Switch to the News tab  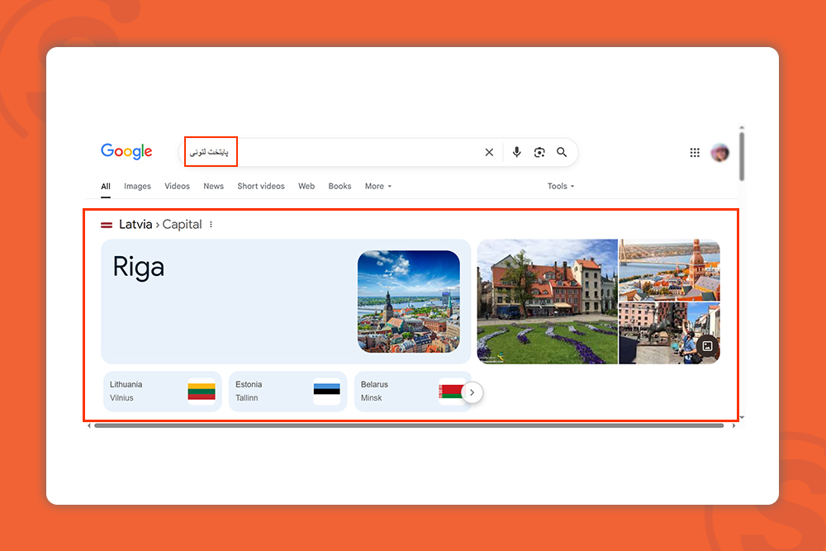[213, 187]
